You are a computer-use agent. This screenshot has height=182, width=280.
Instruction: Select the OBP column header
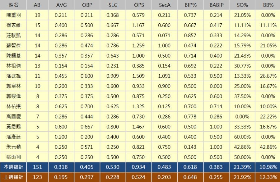(87, 5)
